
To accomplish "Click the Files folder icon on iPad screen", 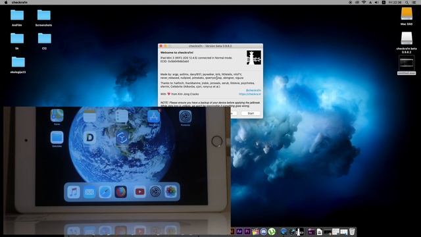I will click(57, 138).
